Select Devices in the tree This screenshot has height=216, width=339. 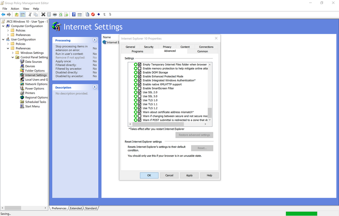30,66
